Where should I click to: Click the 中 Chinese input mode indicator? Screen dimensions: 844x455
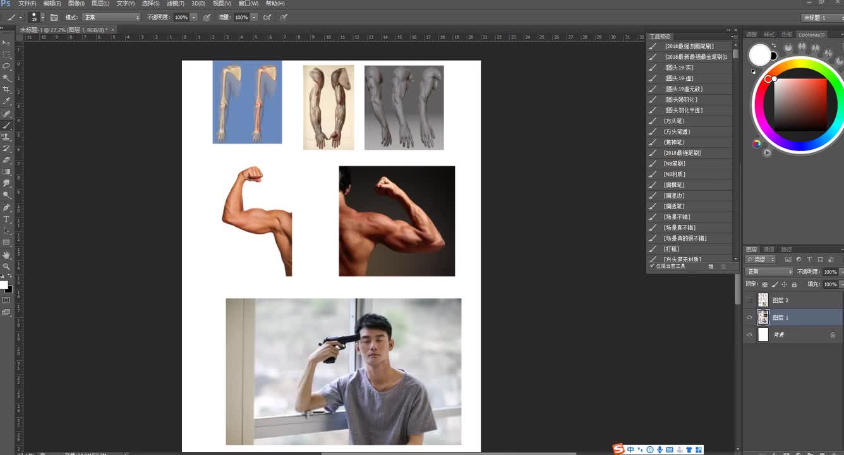[x=630, y=450]
